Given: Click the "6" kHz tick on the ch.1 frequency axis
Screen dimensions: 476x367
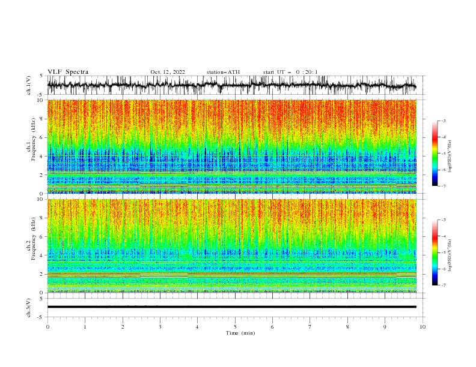Looking at the screenshot, I should [x=41, y=137].
